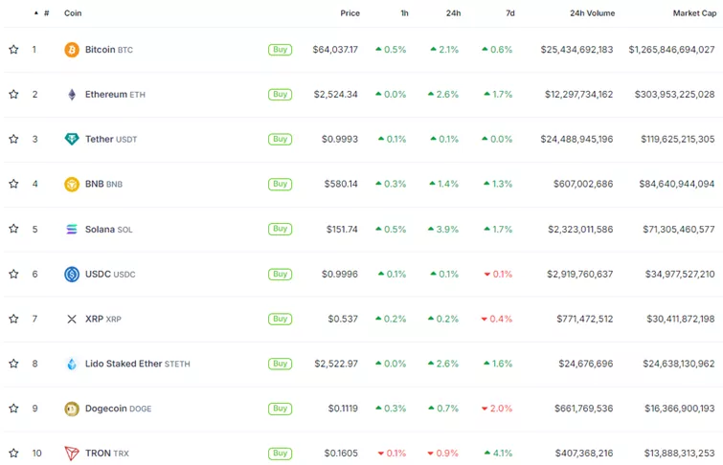Click the Ethereum diamond logo icon
The height and width of the screenshot is (465, 723).
72,95
